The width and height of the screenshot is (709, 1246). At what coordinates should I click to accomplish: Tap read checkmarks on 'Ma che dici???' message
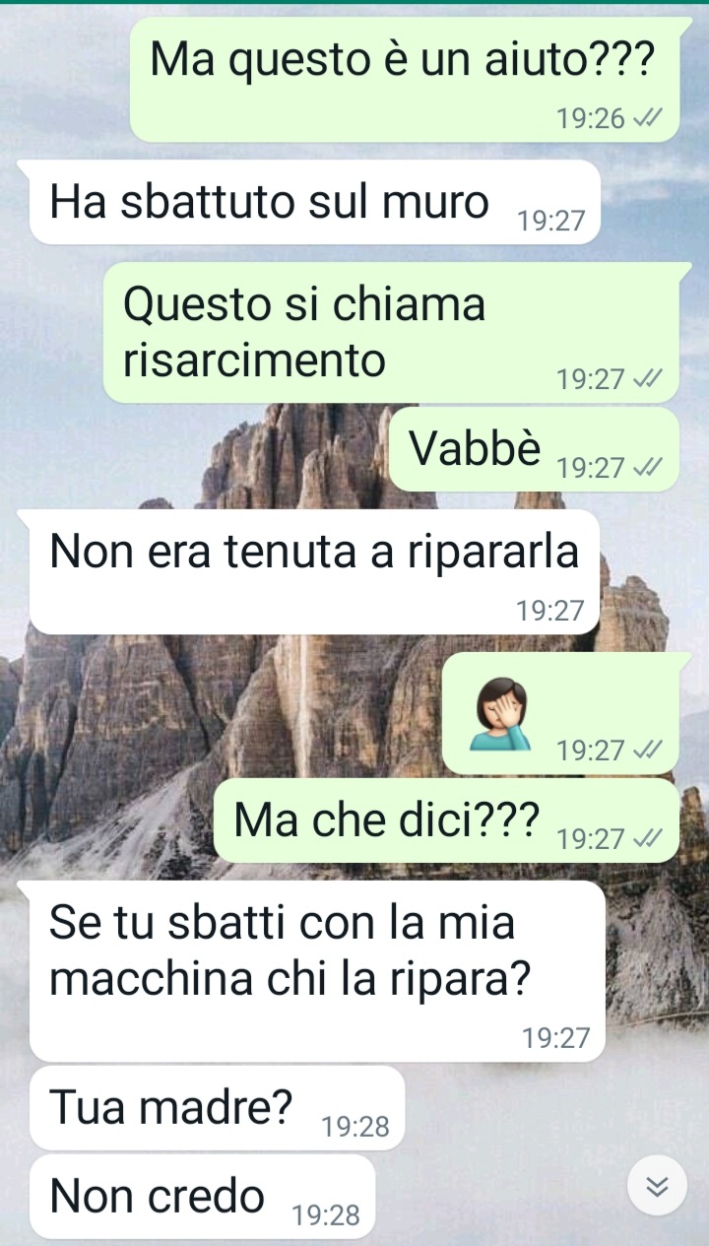pos(646,838)
